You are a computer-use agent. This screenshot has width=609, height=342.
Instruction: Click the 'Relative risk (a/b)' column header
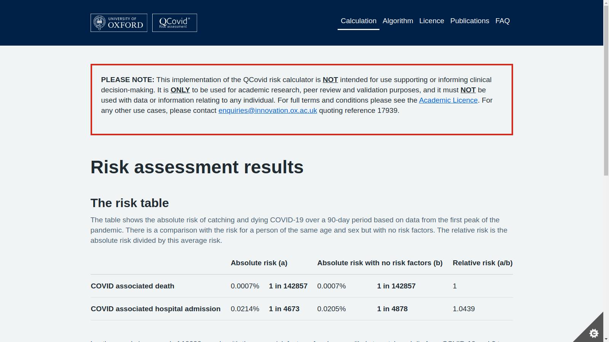[483, 263]
